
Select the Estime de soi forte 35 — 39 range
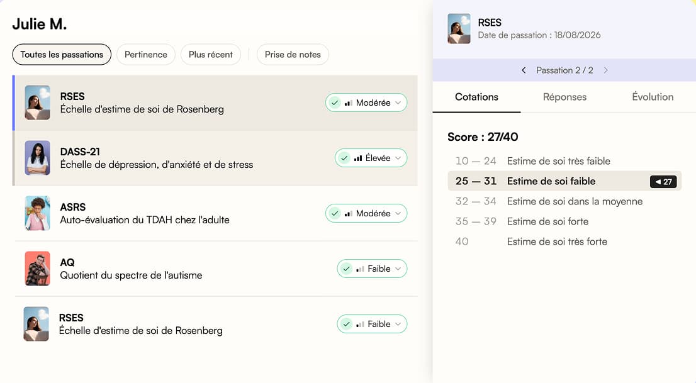point(564,221)
